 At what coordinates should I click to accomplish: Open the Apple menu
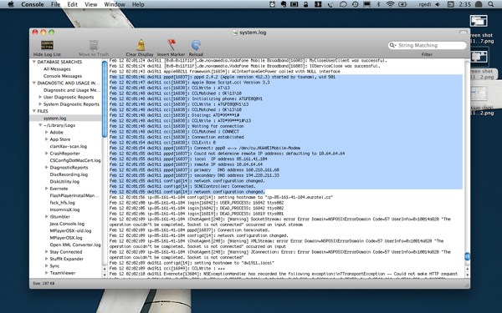pos(11,4)
